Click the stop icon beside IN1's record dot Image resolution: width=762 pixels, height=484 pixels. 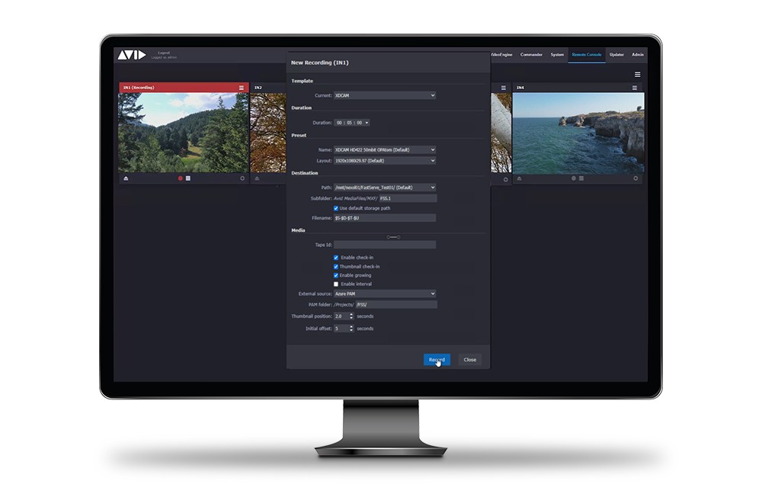[x=187, y=178]
